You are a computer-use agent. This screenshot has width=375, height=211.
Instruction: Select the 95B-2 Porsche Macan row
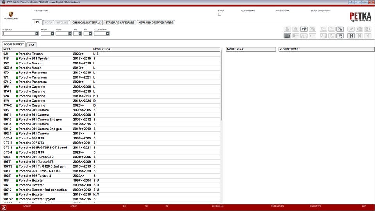pos(111,68)
